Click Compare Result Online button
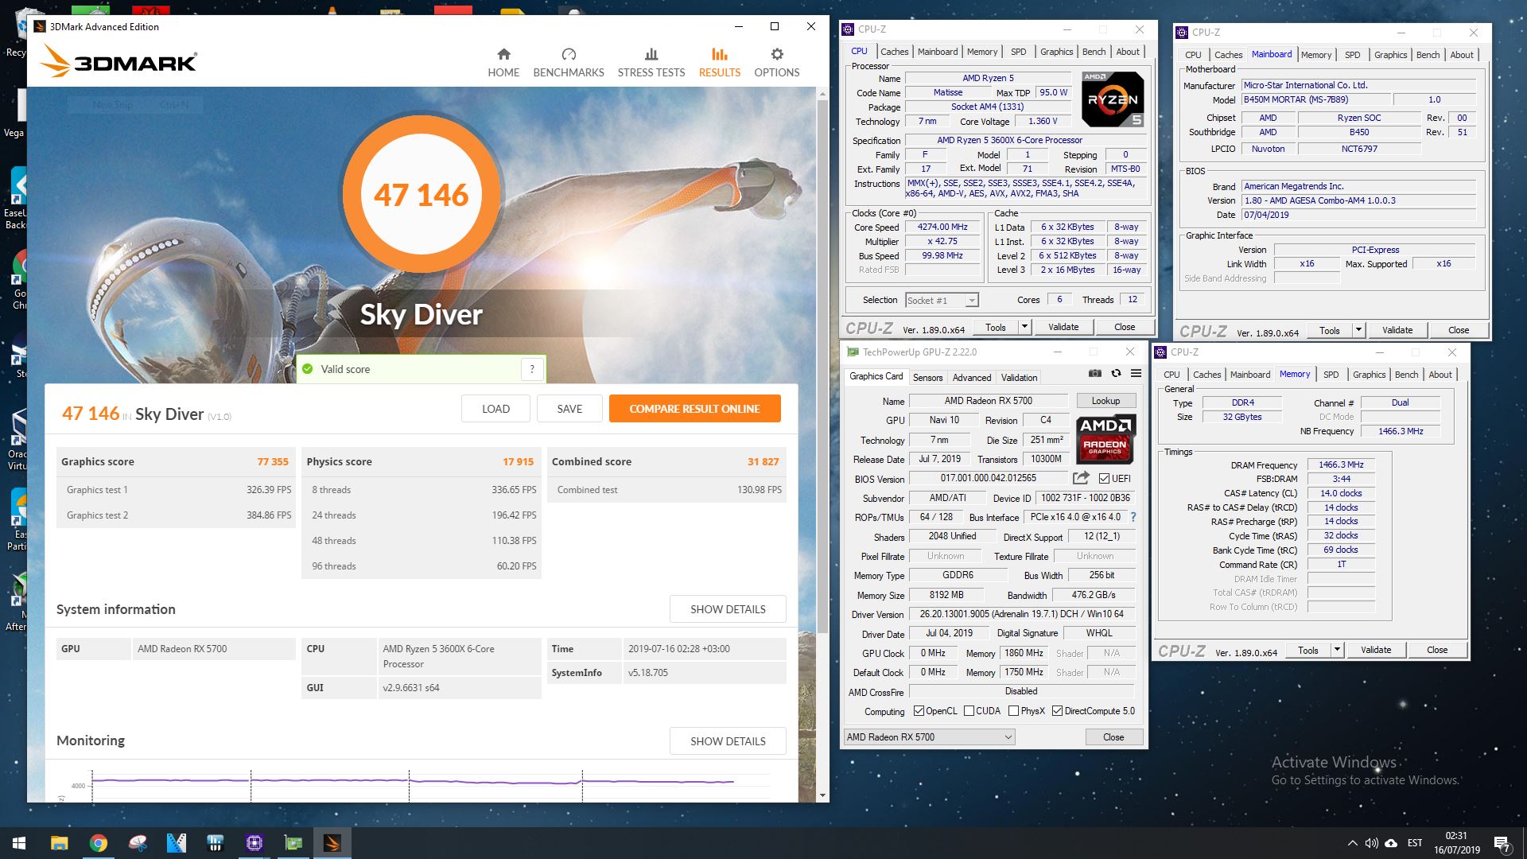1527x859 pixels. [694, 409]
